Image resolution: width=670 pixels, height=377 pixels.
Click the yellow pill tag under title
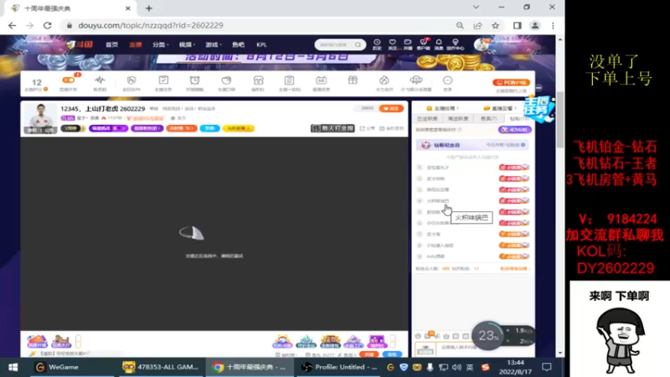click(238, 128)
